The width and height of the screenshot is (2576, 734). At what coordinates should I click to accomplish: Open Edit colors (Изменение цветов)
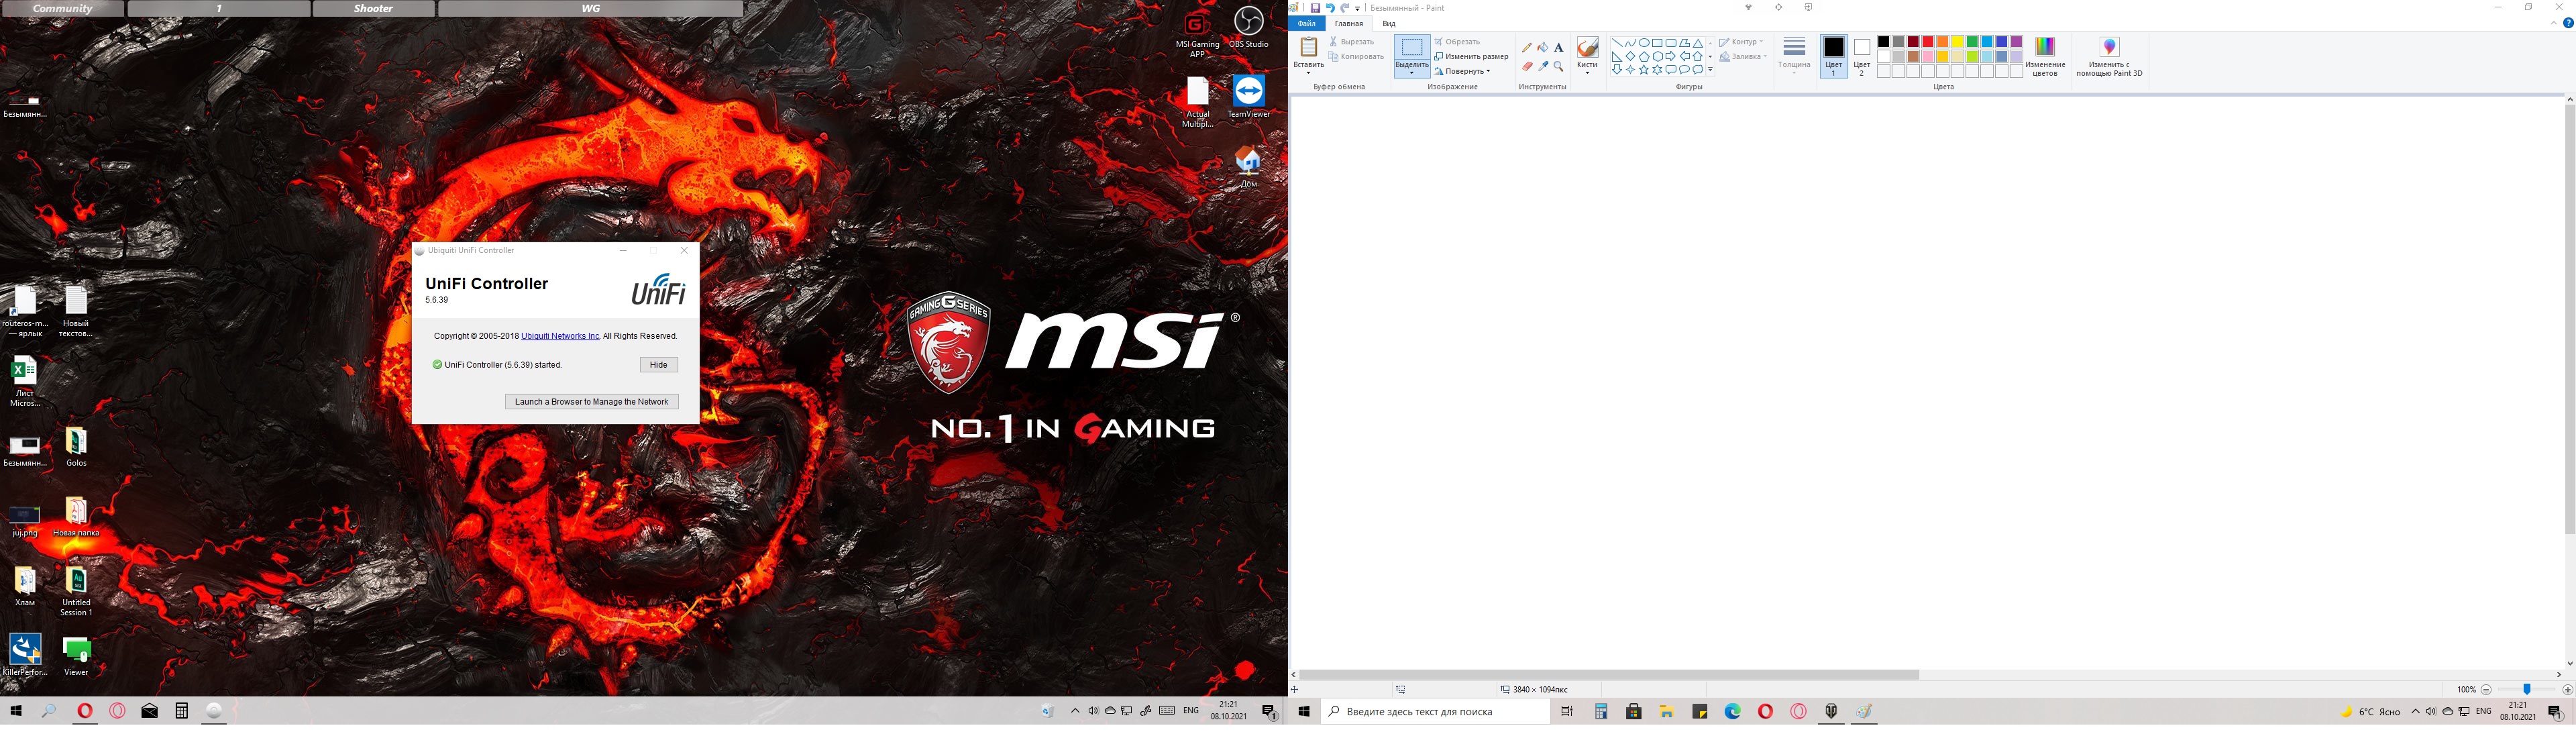tap(2045, 56)
